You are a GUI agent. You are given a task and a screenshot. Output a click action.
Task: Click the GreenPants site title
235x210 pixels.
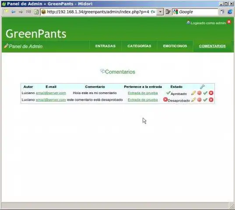pyautogui.click(x=36, y=34)
